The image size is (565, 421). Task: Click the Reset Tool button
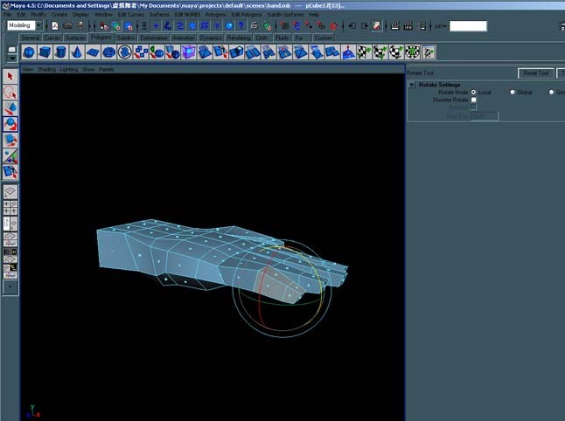[x=536, y=73]
